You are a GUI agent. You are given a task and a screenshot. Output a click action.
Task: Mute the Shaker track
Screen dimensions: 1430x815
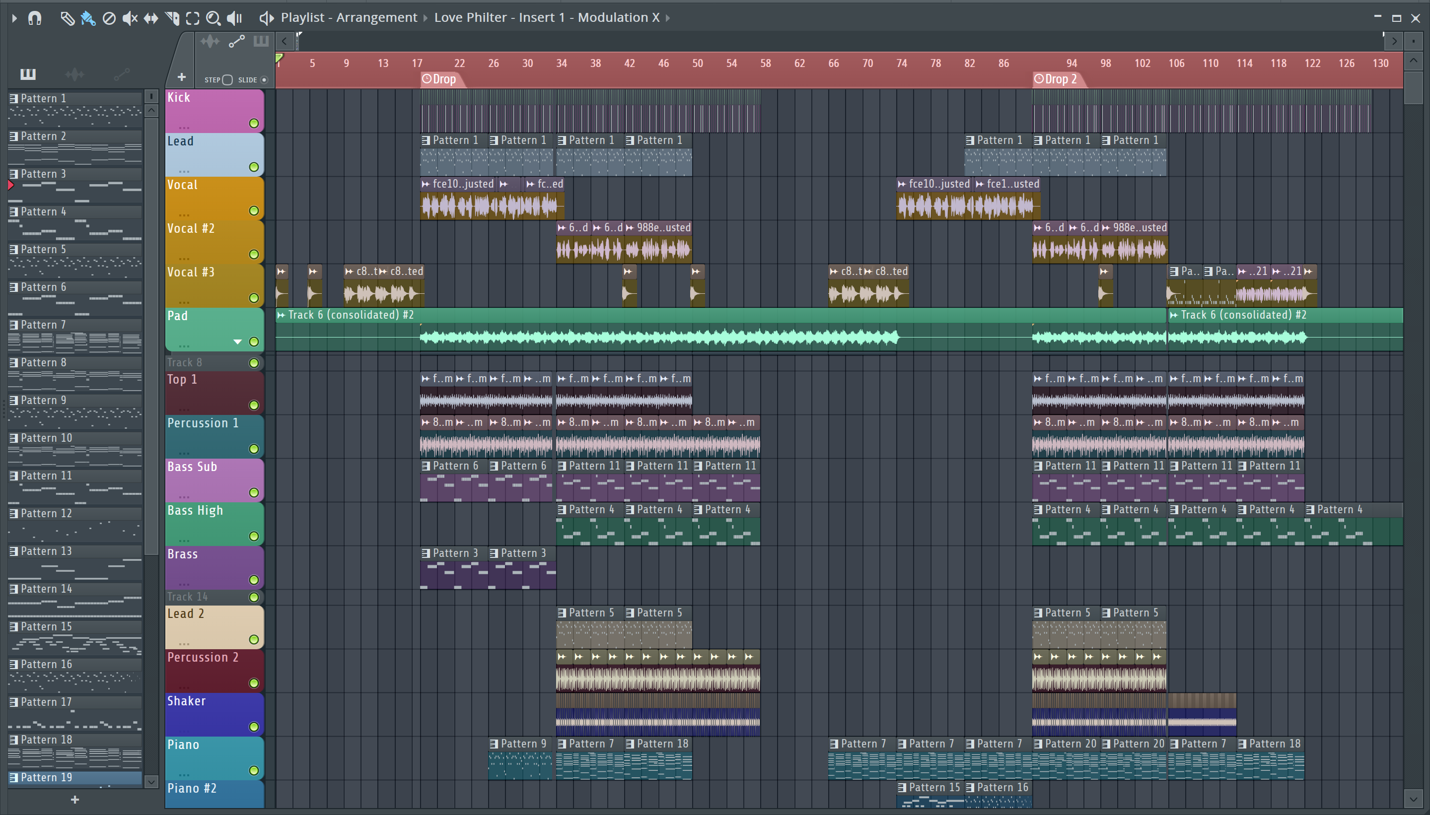(x=254, y=727)
